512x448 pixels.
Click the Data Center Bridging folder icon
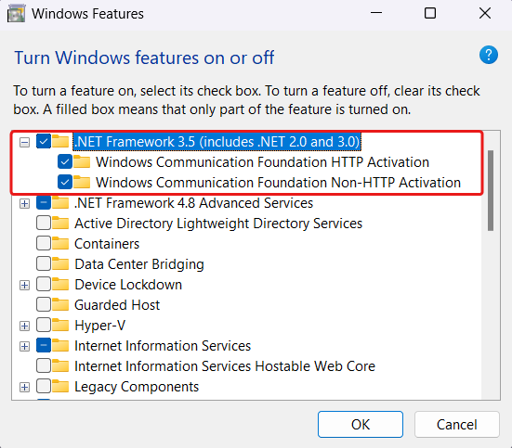click(x=60, y=264)
